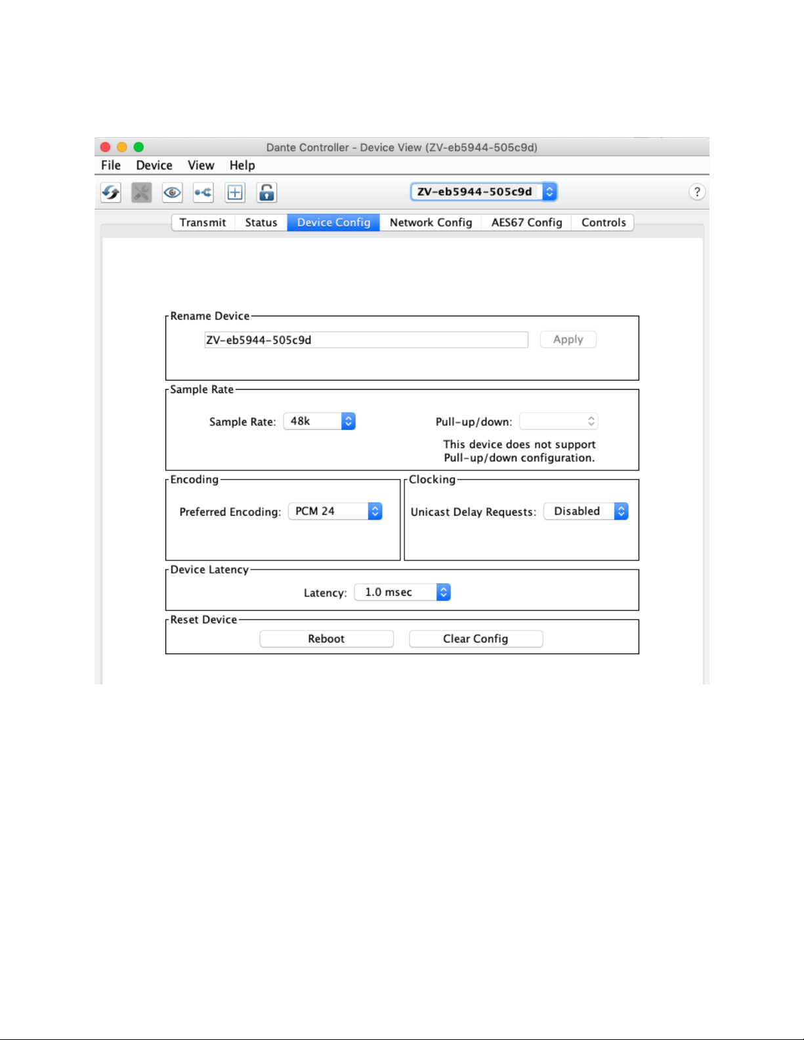Open the Help menu

242,165
